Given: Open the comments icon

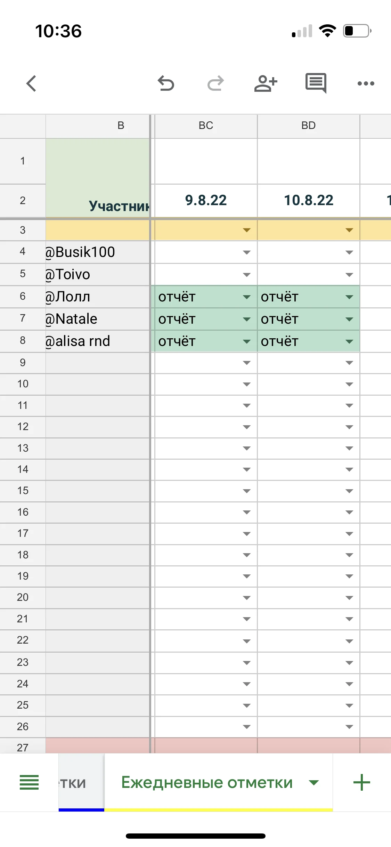Looking at the screenshot, I should click(x=316, y=83).
